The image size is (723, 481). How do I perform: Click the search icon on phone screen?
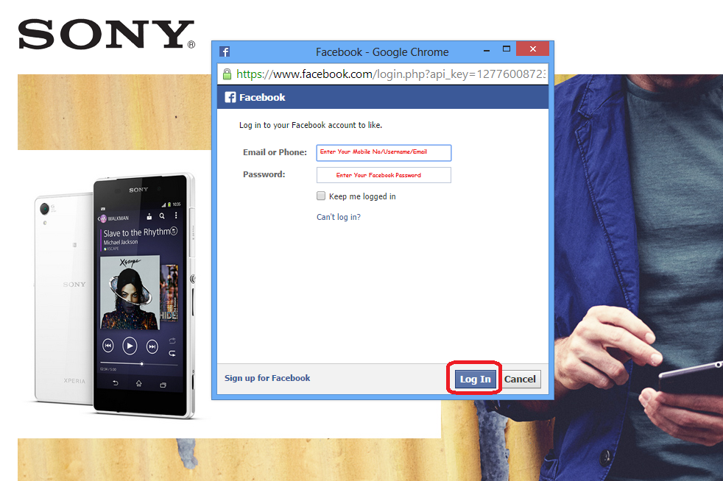pos(162,215)
